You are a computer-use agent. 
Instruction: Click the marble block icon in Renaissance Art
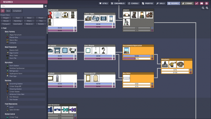click(96, 78)
